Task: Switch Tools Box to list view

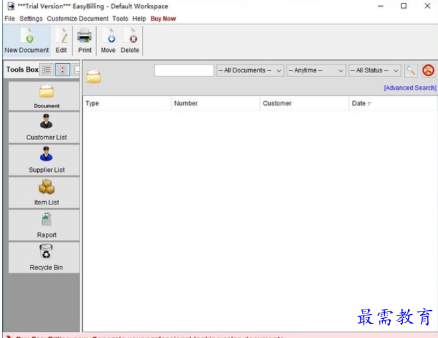Action: (47, 70)
